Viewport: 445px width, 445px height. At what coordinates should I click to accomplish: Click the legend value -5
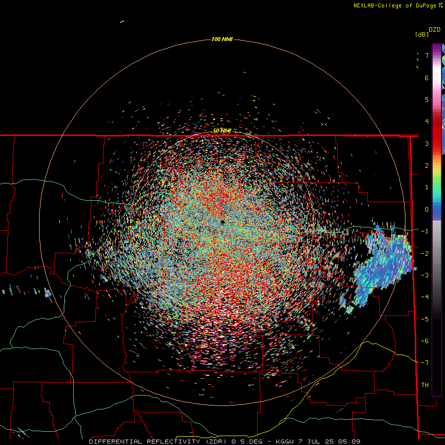tap(425, 319)
